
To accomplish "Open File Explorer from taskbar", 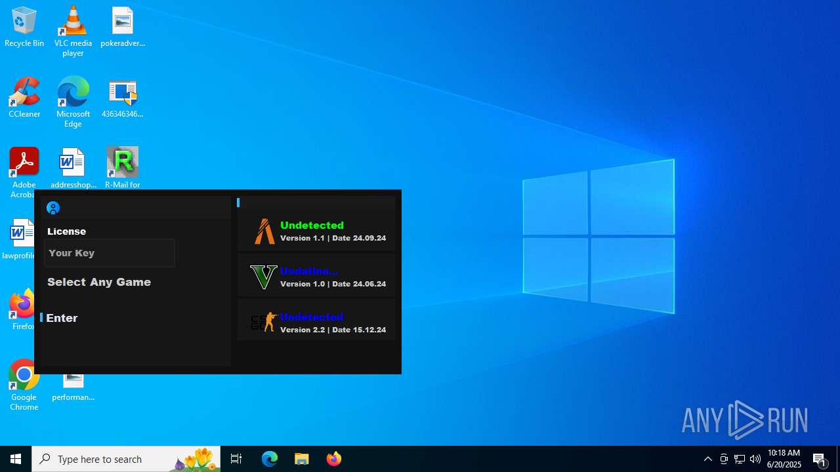I will click(302, 459).
